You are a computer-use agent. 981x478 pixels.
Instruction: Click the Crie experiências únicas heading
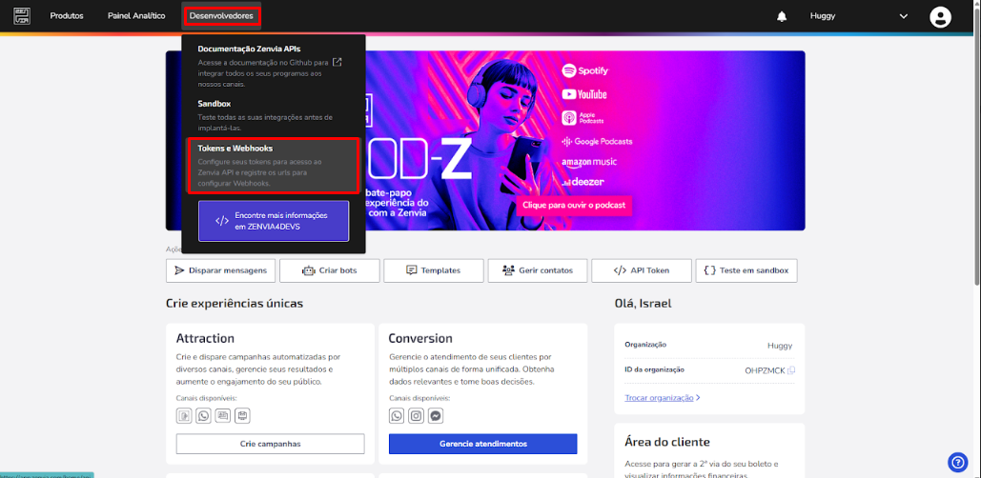tap(235, 304)
